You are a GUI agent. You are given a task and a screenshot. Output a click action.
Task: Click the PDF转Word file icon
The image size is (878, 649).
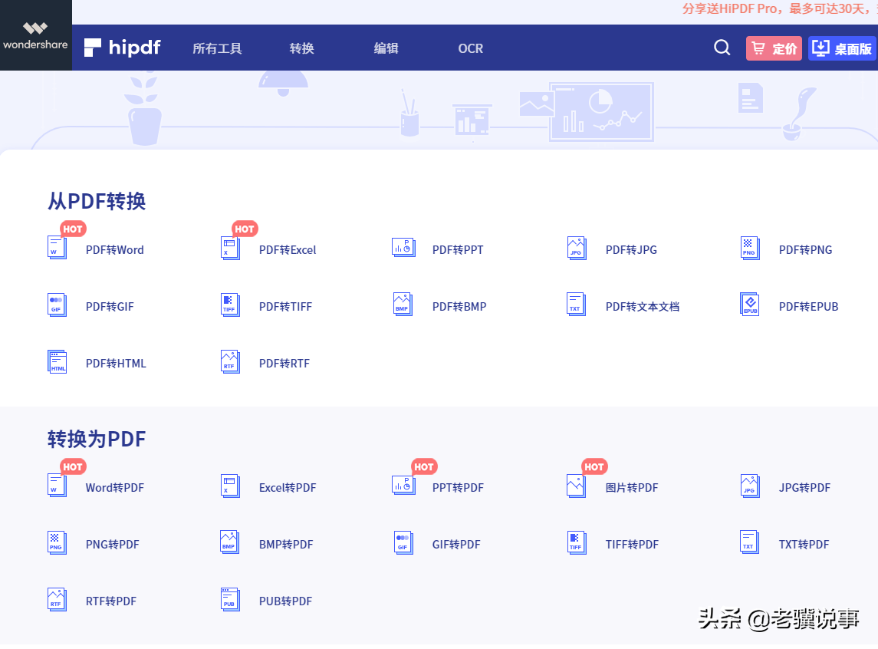point(57,248)
